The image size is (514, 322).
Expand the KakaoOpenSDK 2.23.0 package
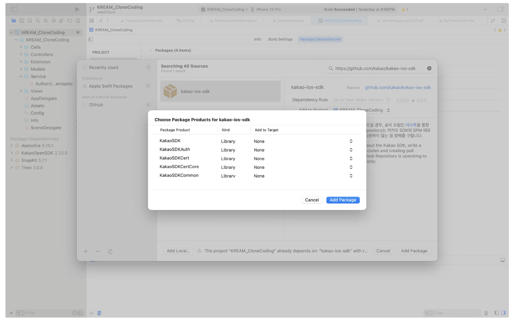(x=12, y=153)
